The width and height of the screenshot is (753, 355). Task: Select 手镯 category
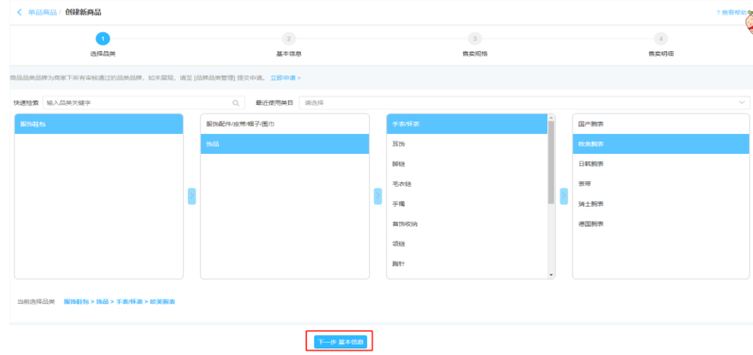pyautogui.click(x=467, y=204)
